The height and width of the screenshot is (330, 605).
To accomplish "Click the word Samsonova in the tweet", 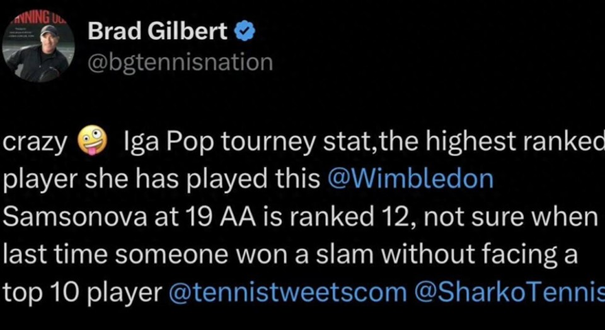I will (x=75, y=217).
